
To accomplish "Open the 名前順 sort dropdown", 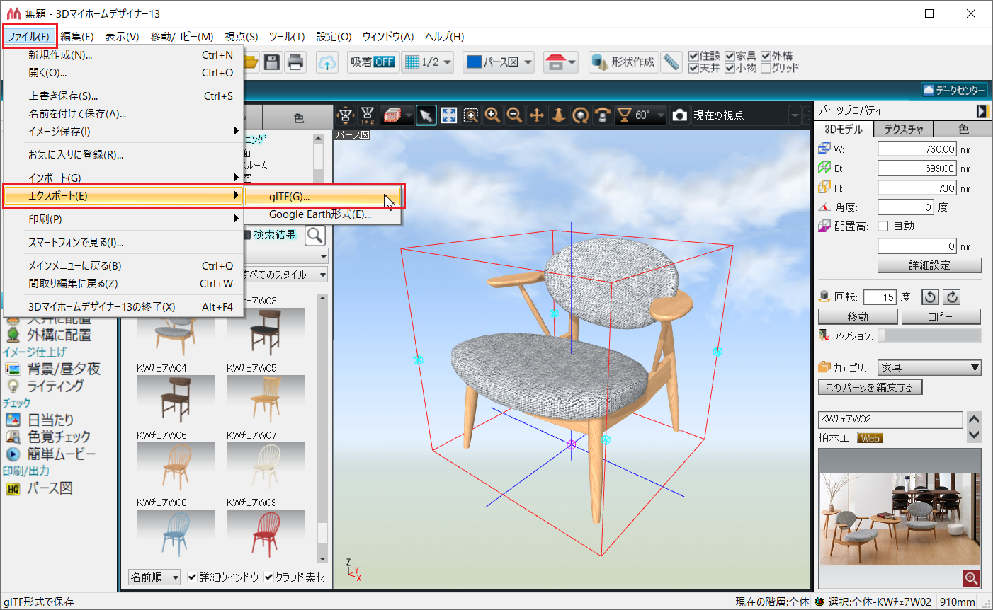I will pos(154,577).
